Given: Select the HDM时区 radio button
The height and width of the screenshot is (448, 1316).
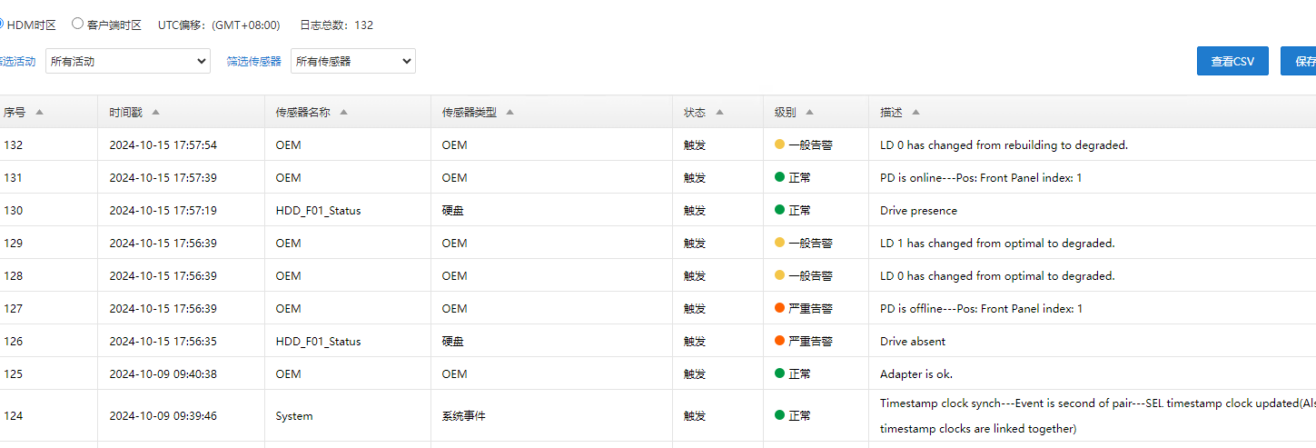Looking at the screenshot, I should tap(2, 24).
